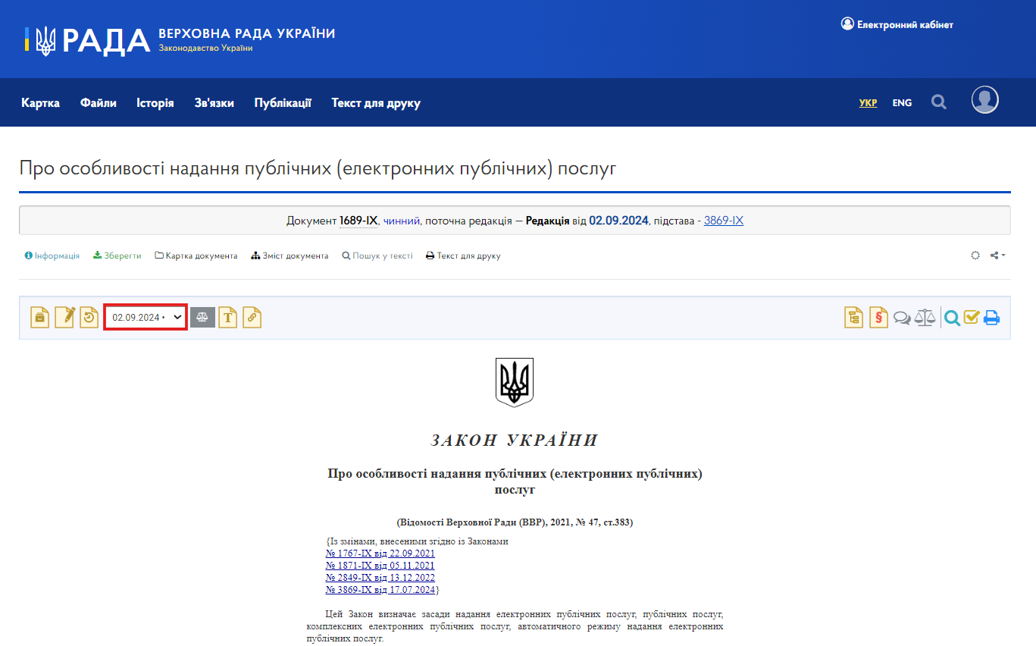Click the blue printer icon
Image resolution: width=1036 pixels, height=646 pixels.
pyautogui.click(x=992, y=318)
